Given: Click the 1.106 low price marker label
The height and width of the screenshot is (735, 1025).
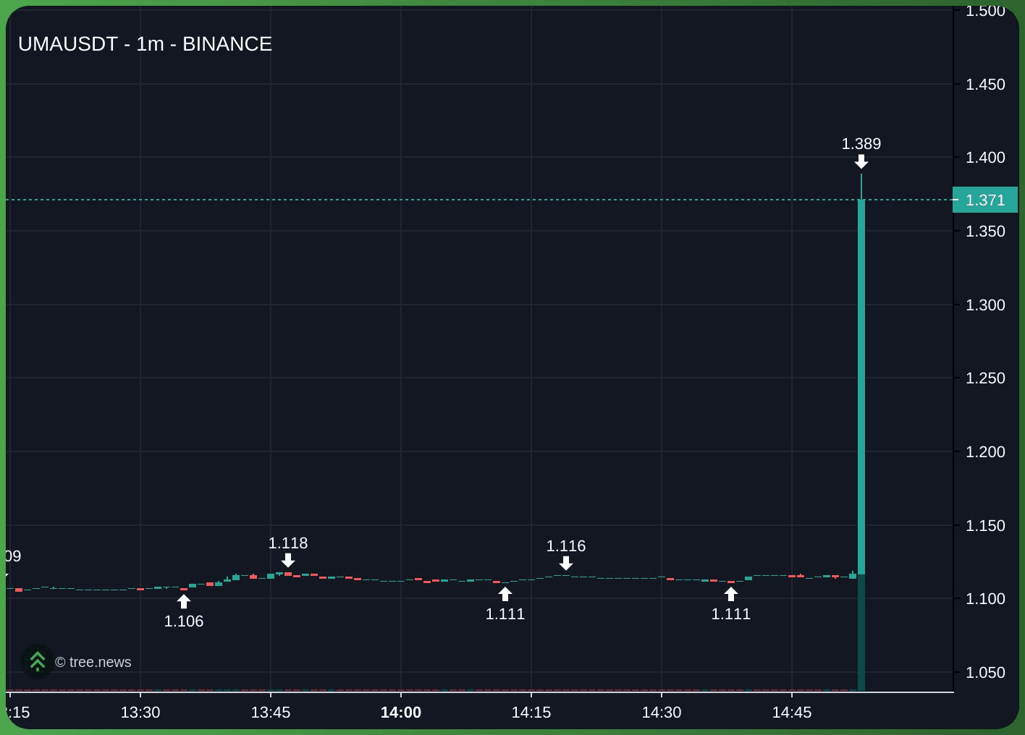Looking at the screenshot, I should click(x=184, y=621).
